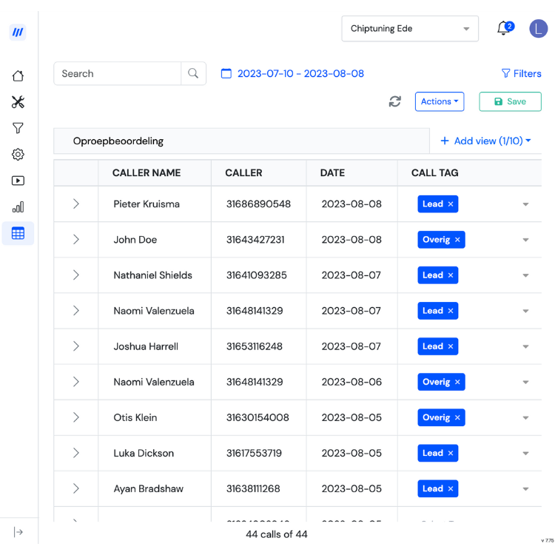Open the video player icon in sidebar
555x555 pixels.
click(x=18, y=181)
